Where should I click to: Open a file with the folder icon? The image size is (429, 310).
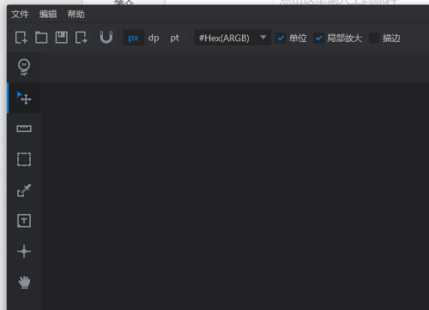41,38
